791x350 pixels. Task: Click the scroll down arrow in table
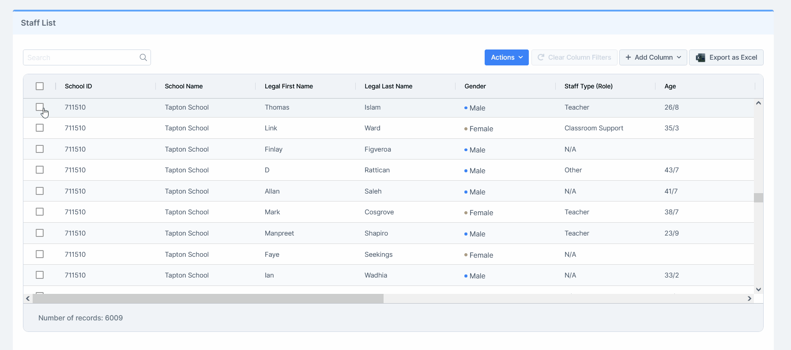(758, 289)
